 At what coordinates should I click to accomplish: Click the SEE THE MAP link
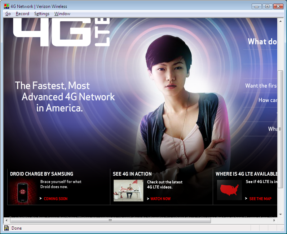click(260, 199)
